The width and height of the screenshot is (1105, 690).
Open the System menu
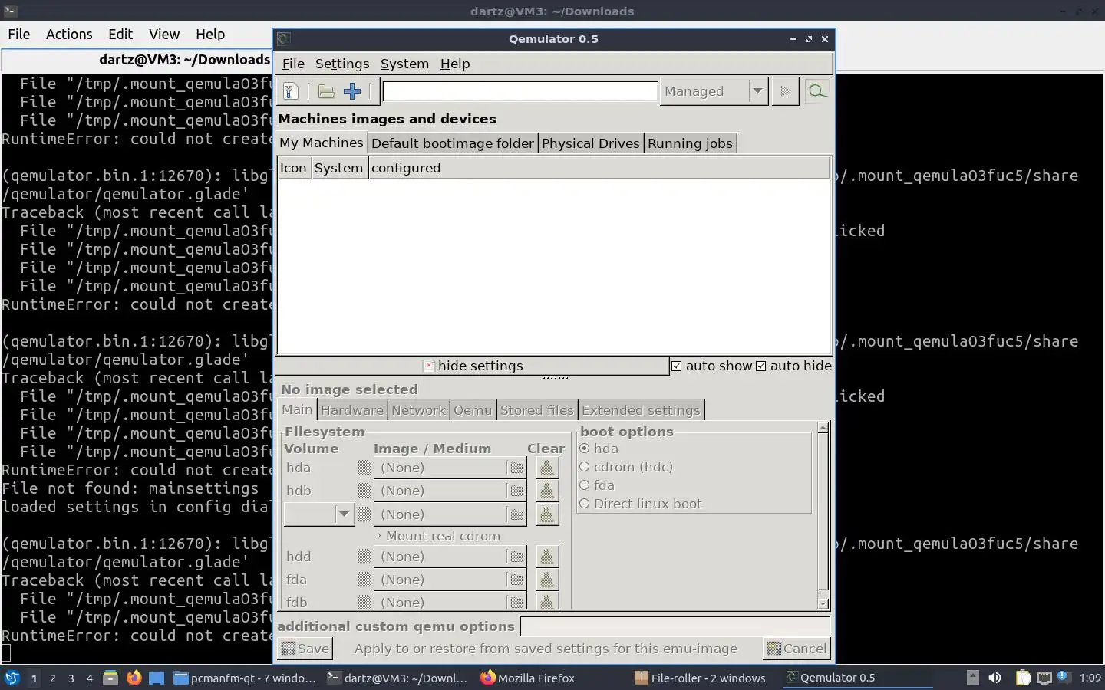pyautogui.click(x=404, y=64)
